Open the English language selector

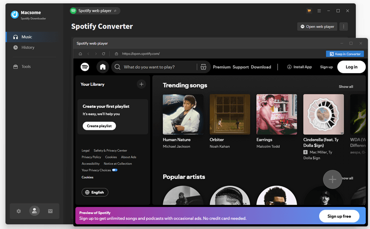[x=95, y=192]
